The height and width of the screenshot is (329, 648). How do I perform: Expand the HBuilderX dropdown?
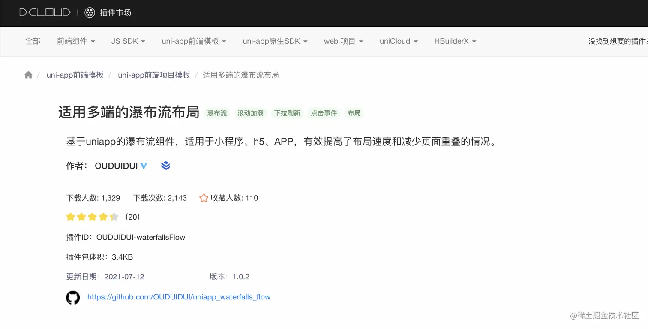(x=455, y=41)
